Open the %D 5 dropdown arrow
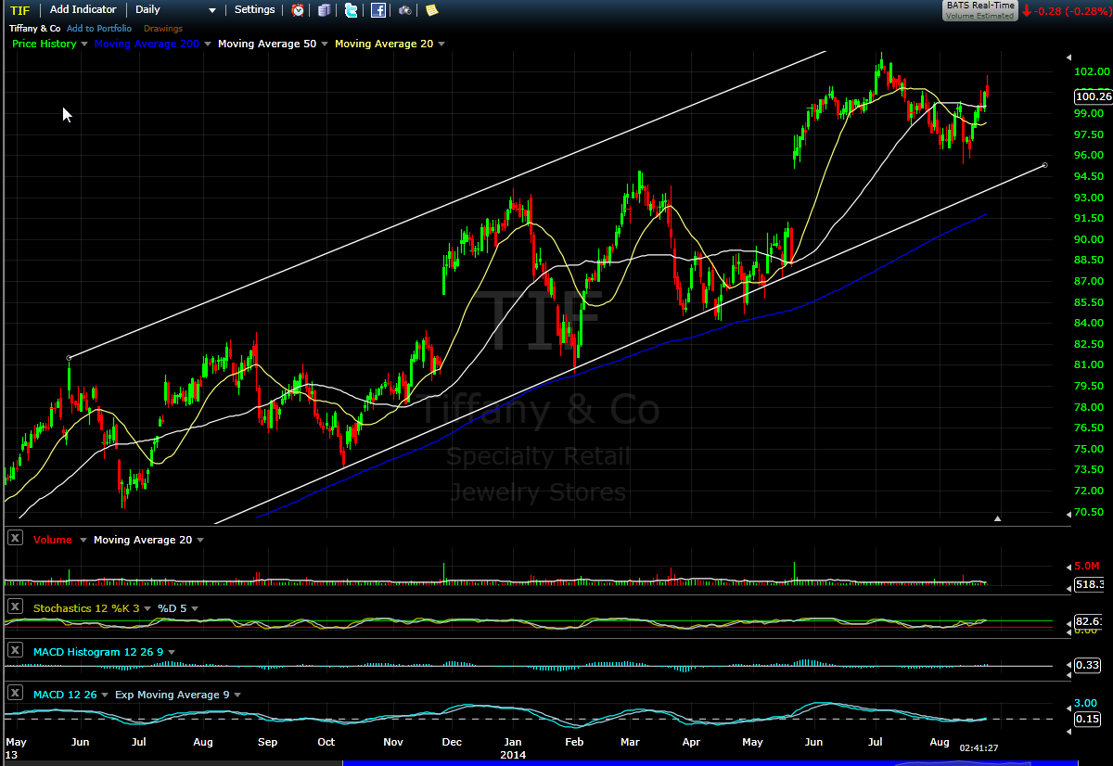The height and width of the screenshot is (766, 1113). coord(195,609)
